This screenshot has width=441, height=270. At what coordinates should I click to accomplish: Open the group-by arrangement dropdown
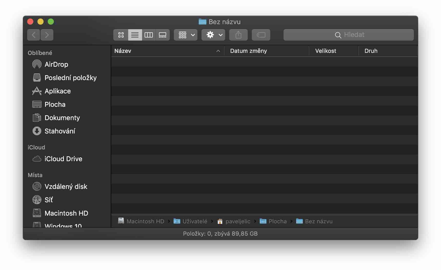(x=186, y=35)
